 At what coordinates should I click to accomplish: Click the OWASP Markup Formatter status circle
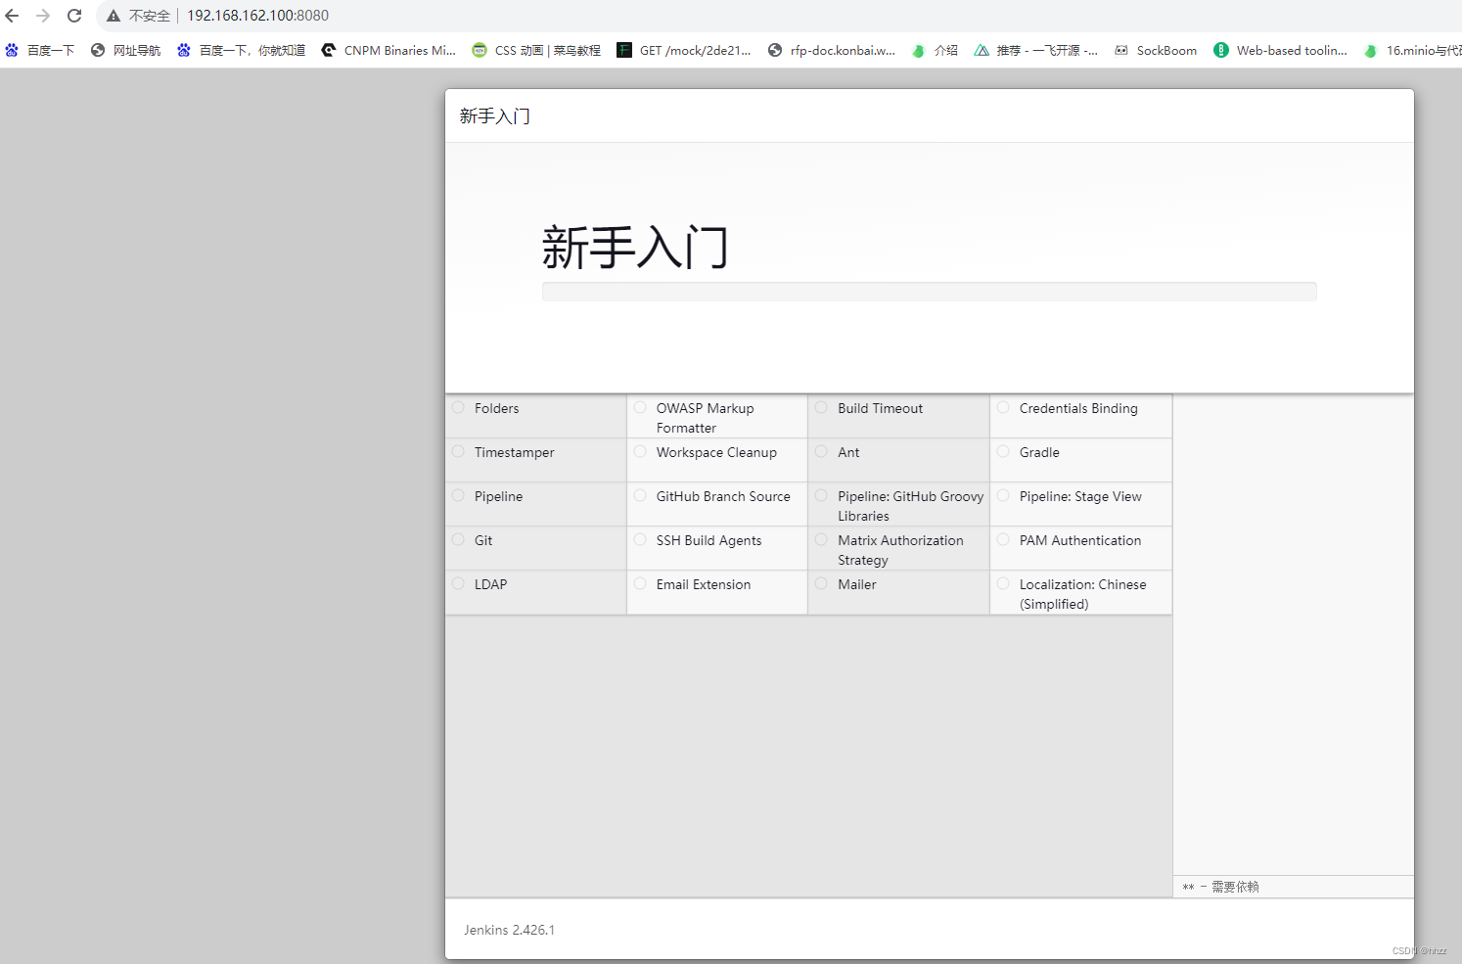click(x=640, y=407)
